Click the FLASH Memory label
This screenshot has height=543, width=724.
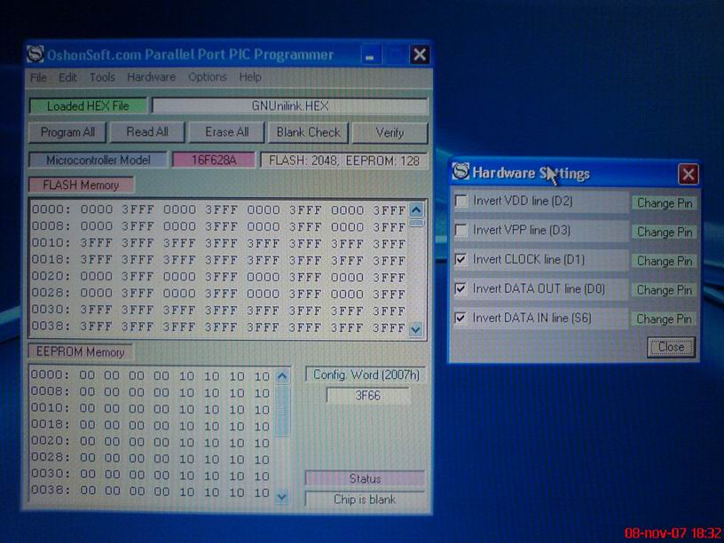click(82, 185)
